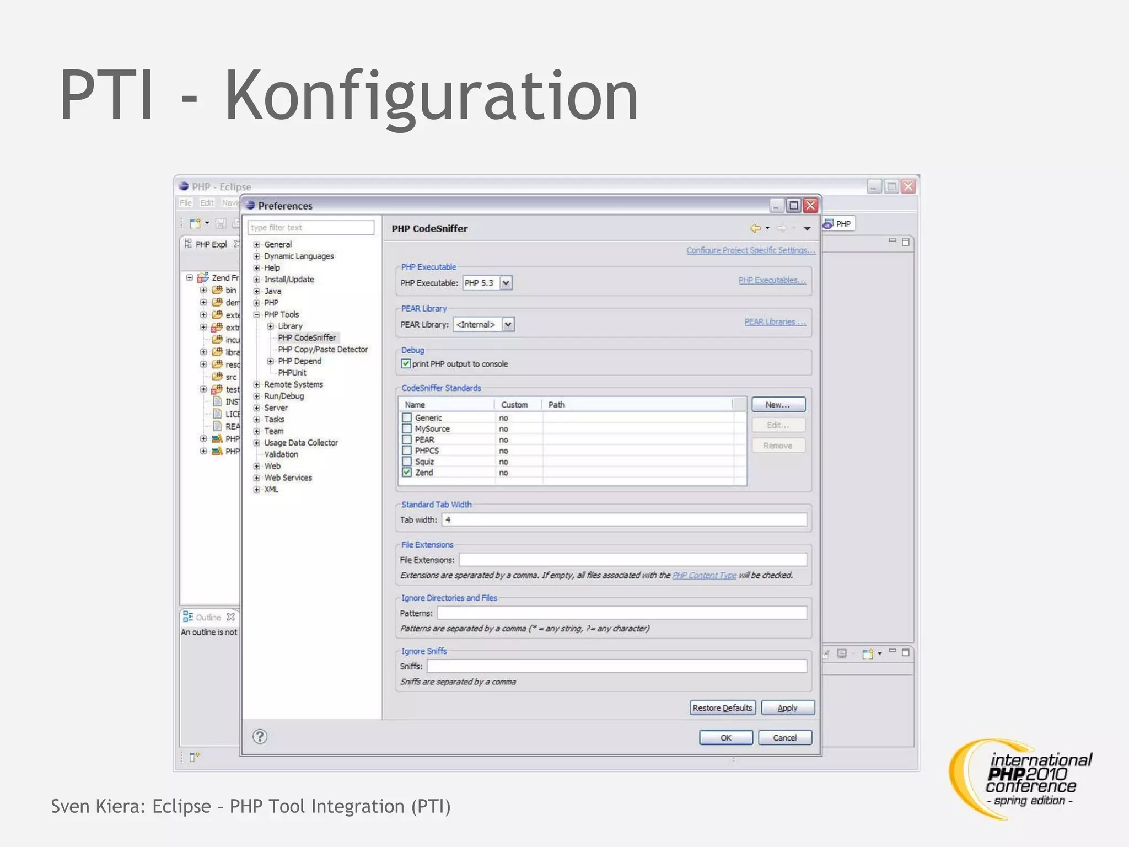Click the help question mark icon

coord(260,736)
